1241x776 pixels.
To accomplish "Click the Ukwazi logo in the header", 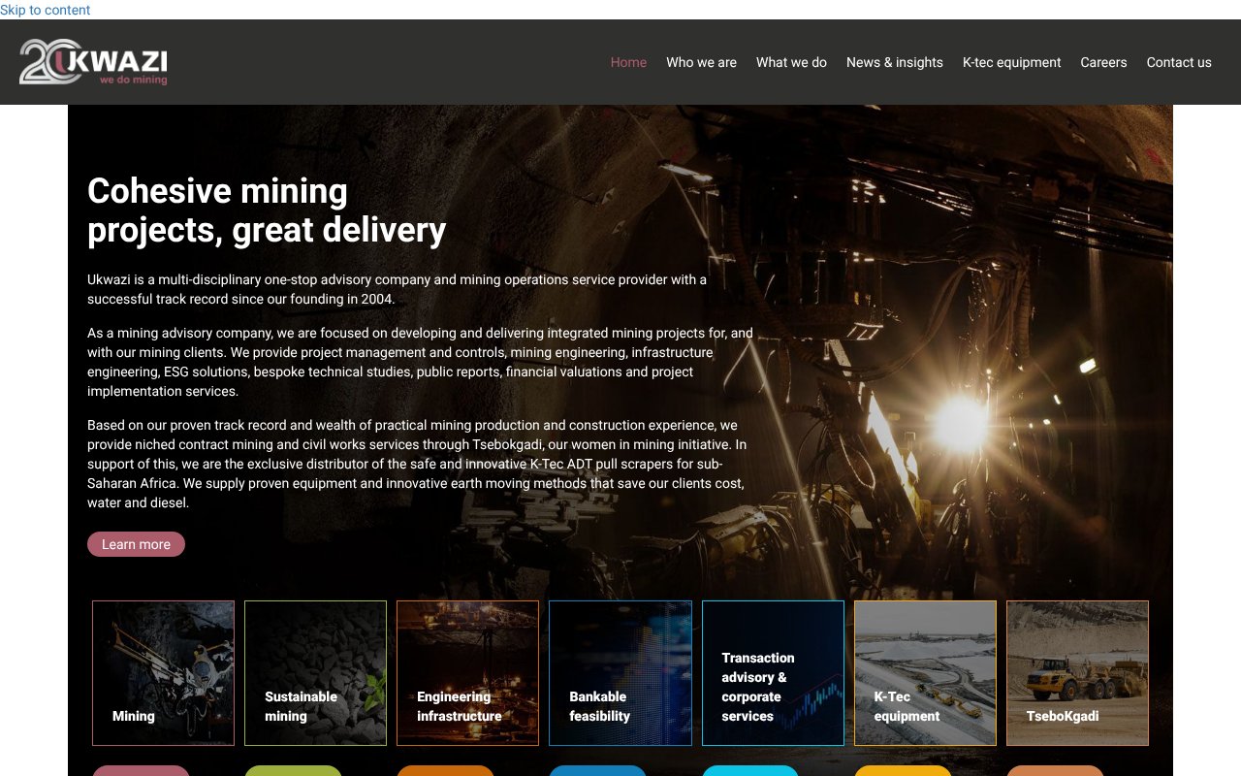I will tap(92, 62).
